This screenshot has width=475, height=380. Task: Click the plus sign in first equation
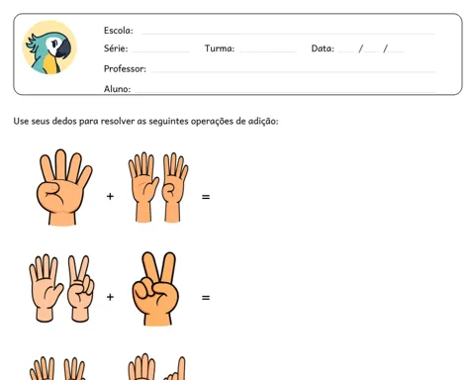[110, 197]
